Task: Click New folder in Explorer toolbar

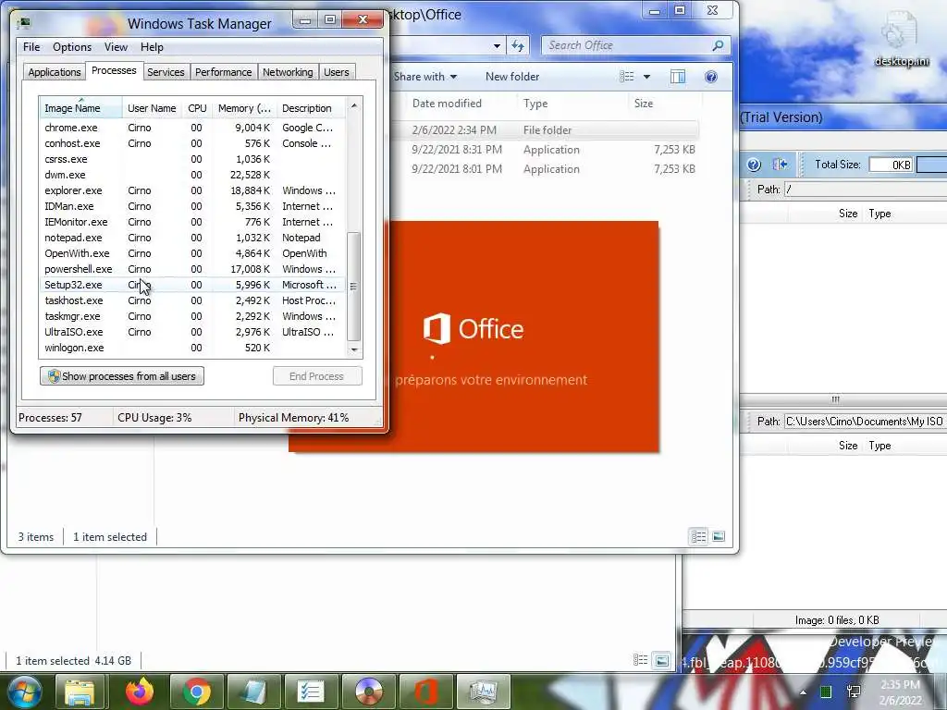Action: (512, 77)
